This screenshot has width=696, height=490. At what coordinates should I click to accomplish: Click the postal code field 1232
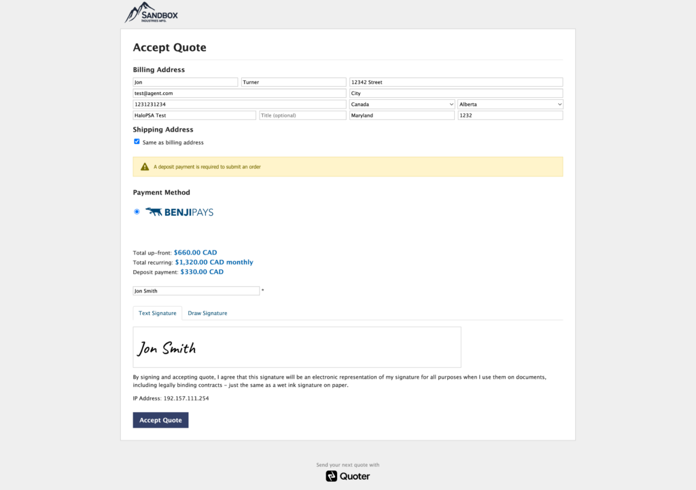click(510, 115)
